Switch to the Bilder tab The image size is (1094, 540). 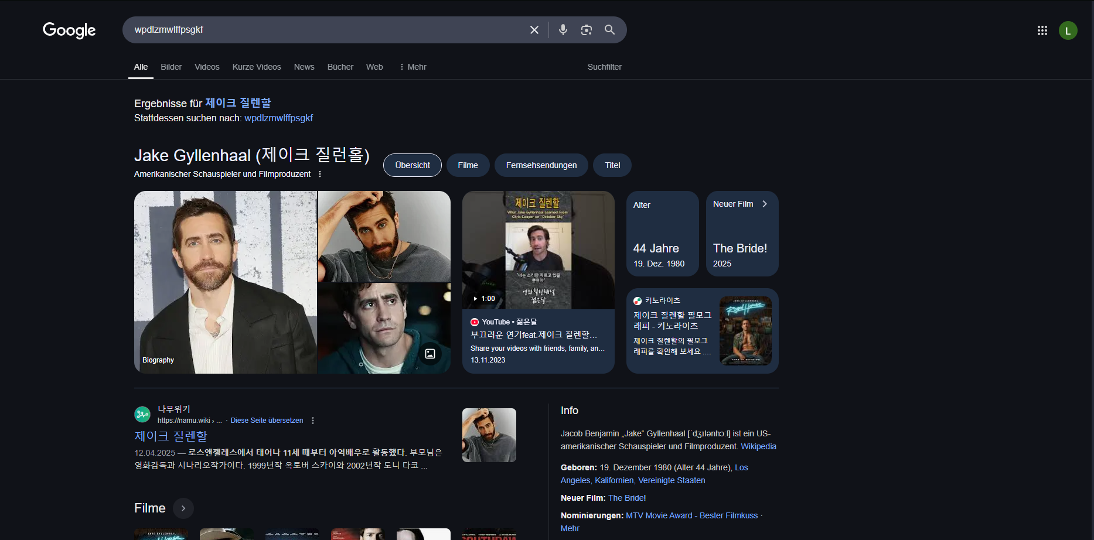coord(171,67)
